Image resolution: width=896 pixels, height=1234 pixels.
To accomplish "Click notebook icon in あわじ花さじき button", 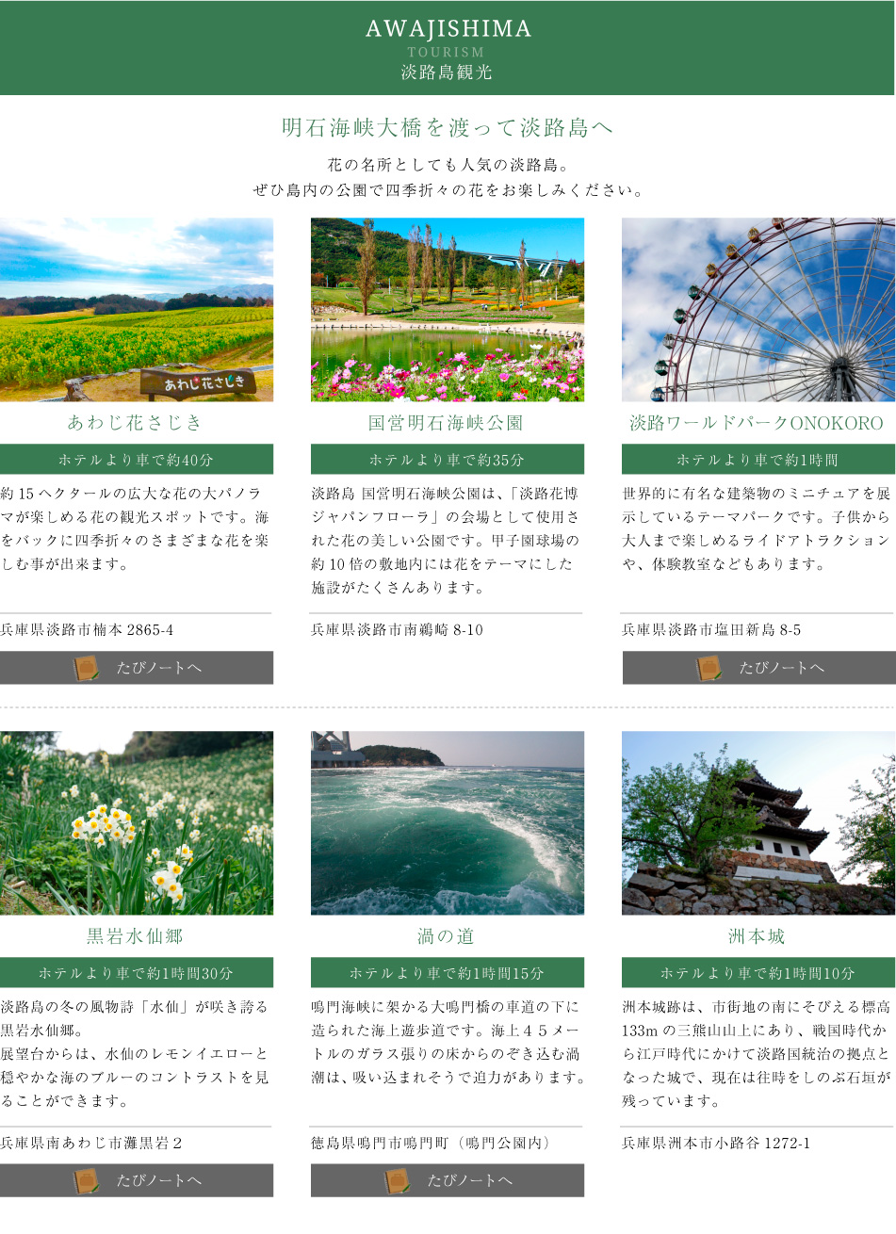I will (87, 668).
